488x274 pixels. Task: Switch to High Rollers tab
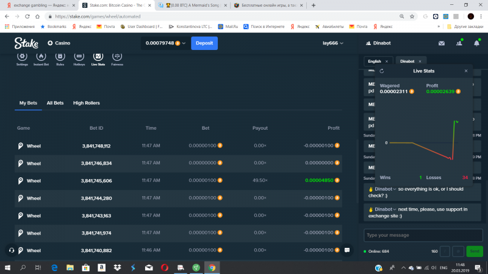[x=87, y=103]
